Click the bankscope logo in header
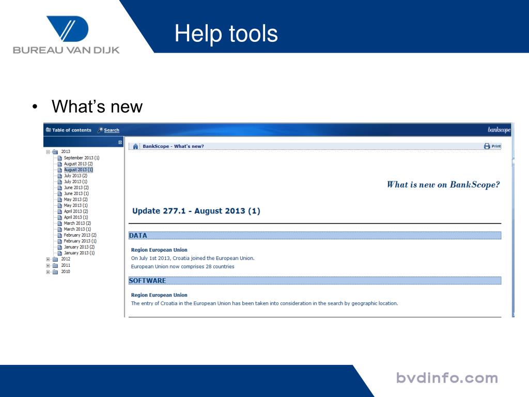Viewport: 529px width, 397px height. coord(499,130)
